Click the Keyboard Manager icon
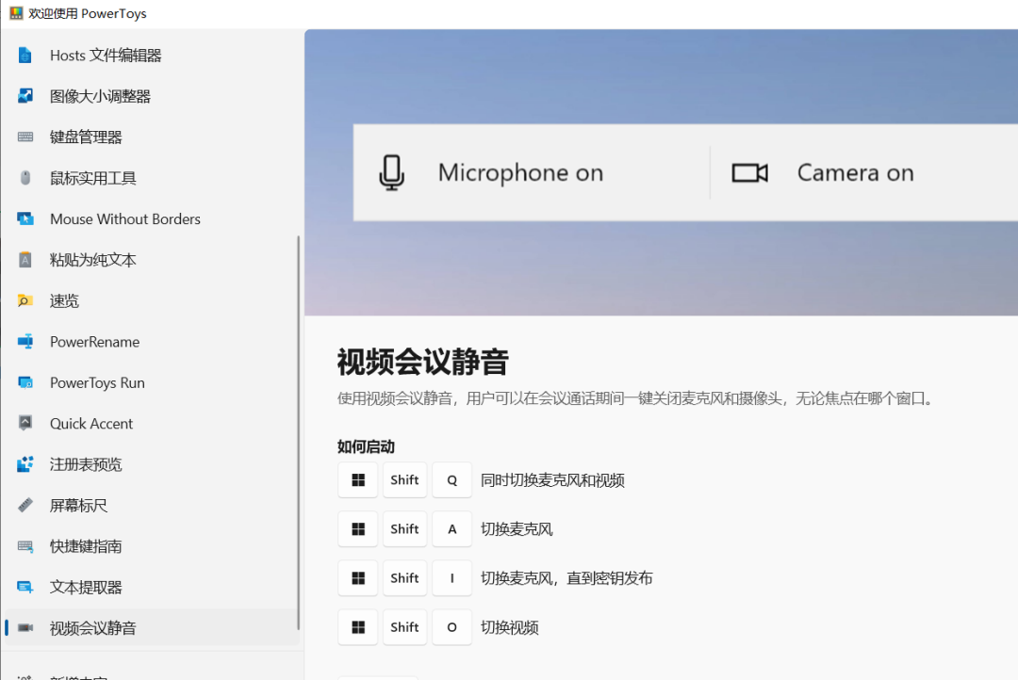Viewport: 1018px width, 680px height. click(25, 137)
